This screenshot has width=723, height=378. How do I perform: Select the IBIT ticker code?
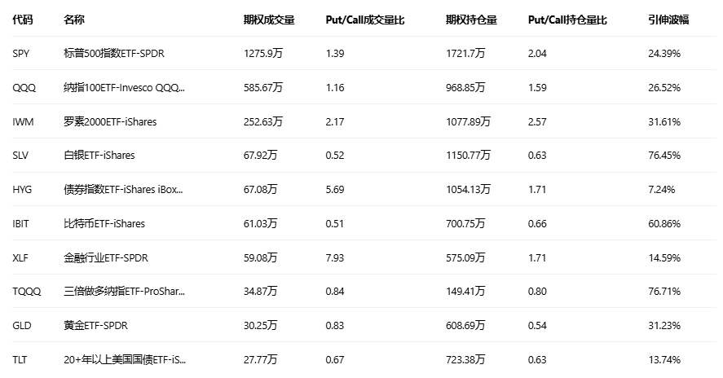[22, 223]
